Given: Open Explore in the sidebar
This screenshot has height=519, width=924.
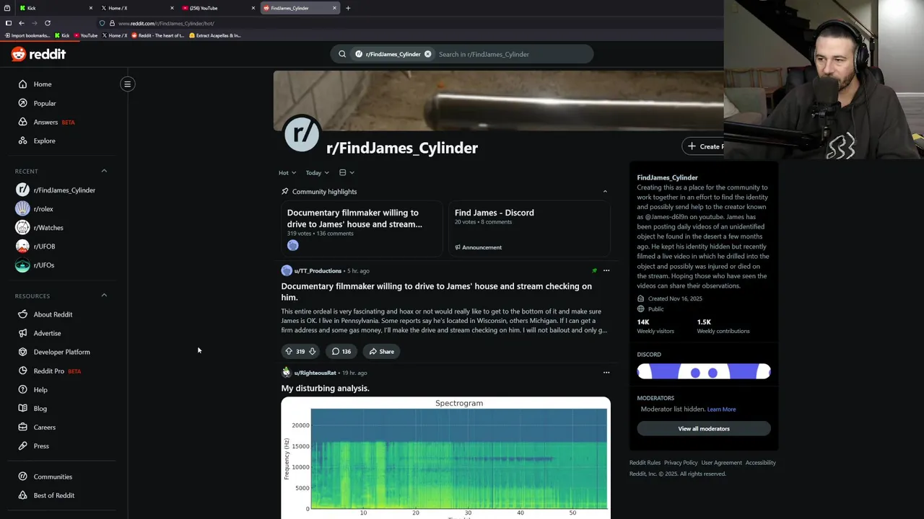Looking at the screenshot, I should (44, 141).
